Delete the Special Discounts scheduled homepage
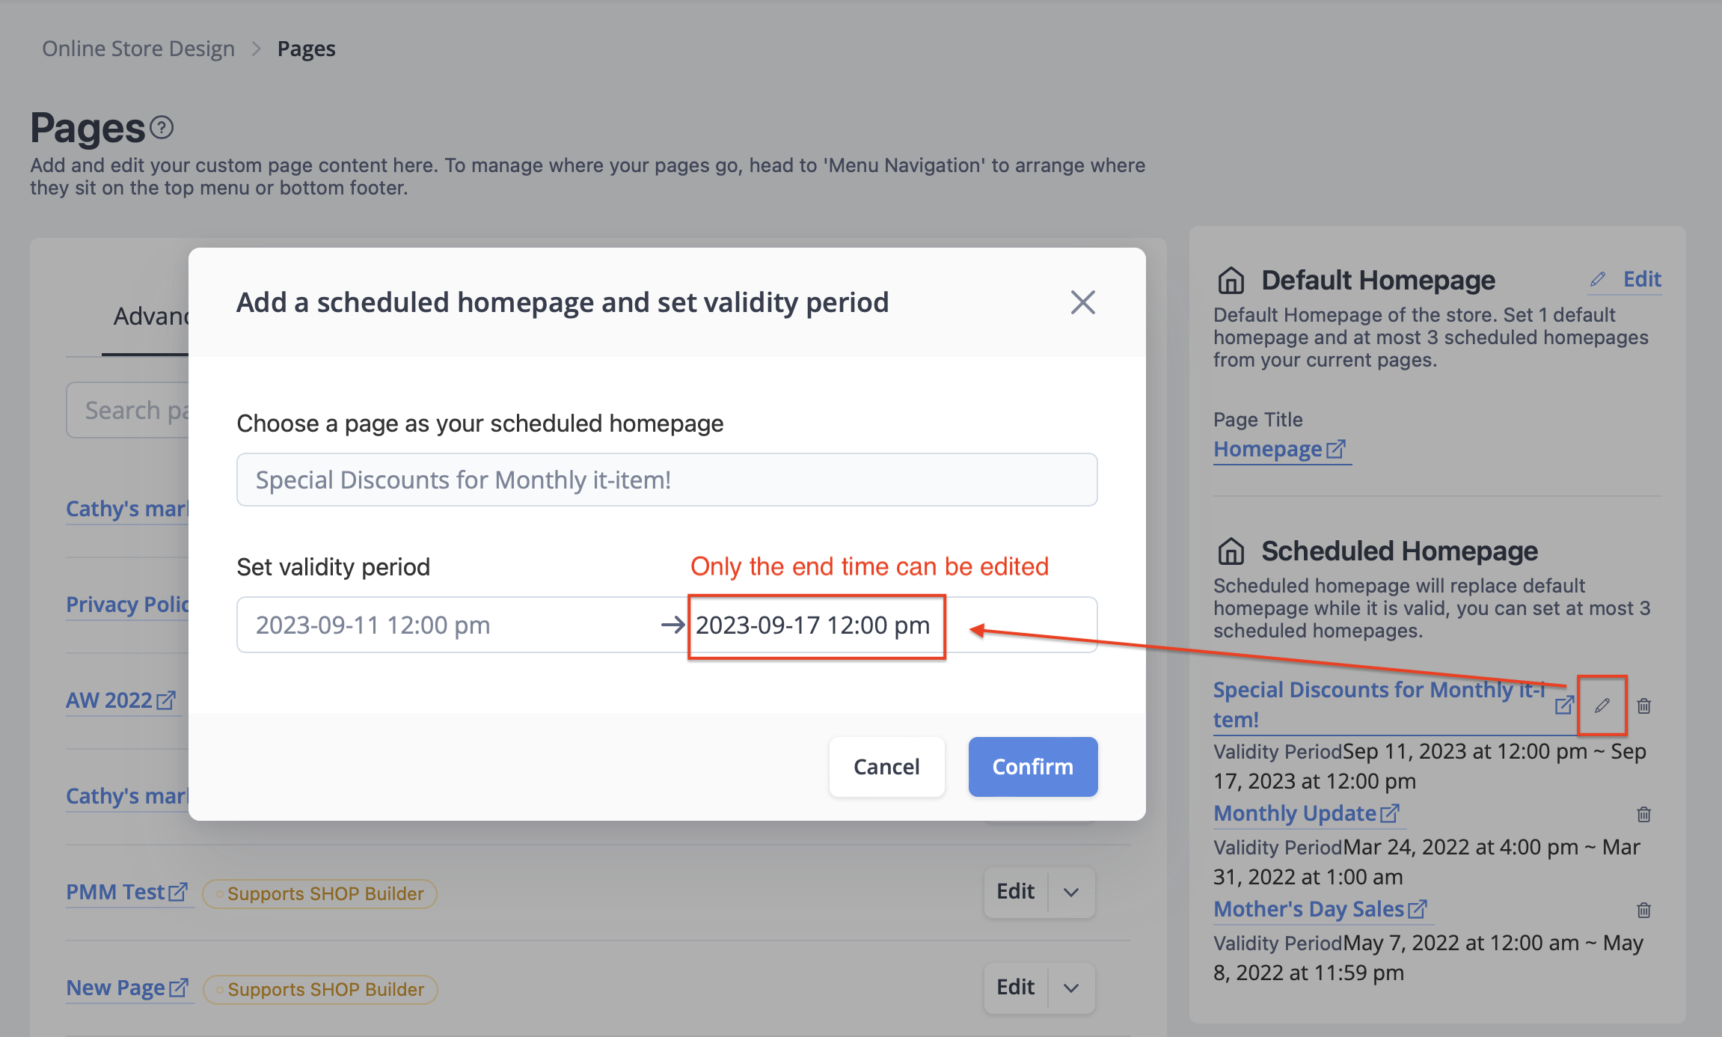This screenshot has height=1037, width=1722. click(1643, 706)
